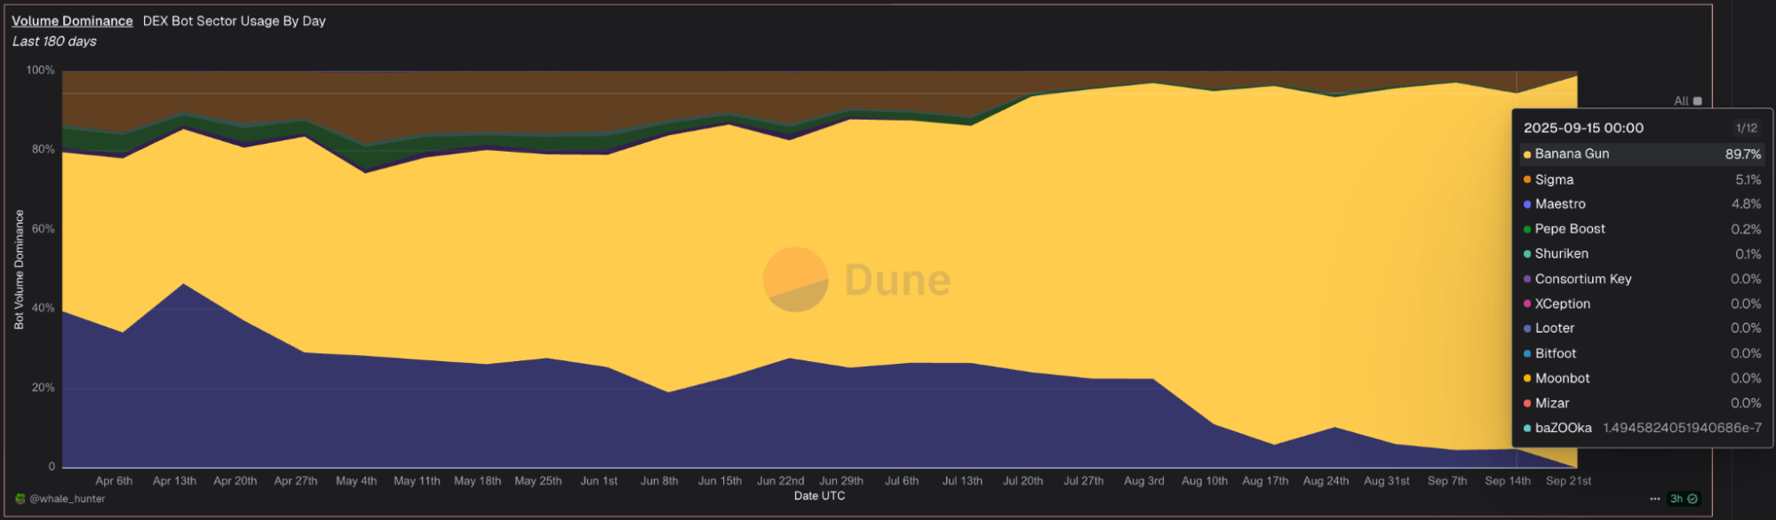Click the 89.7% Banana Gun value

point(1743,154)
